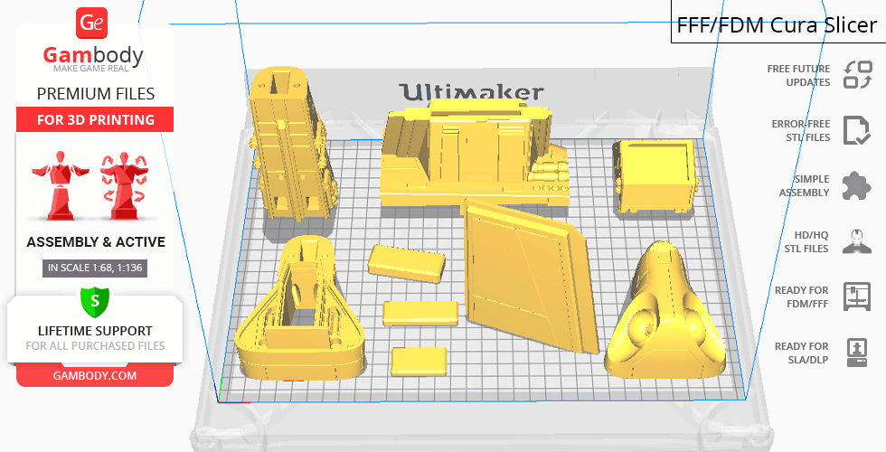Click the Ready for FDM/FFF printer icon
The width and height of the screenshot is (886, 452).
click(856, 297)
